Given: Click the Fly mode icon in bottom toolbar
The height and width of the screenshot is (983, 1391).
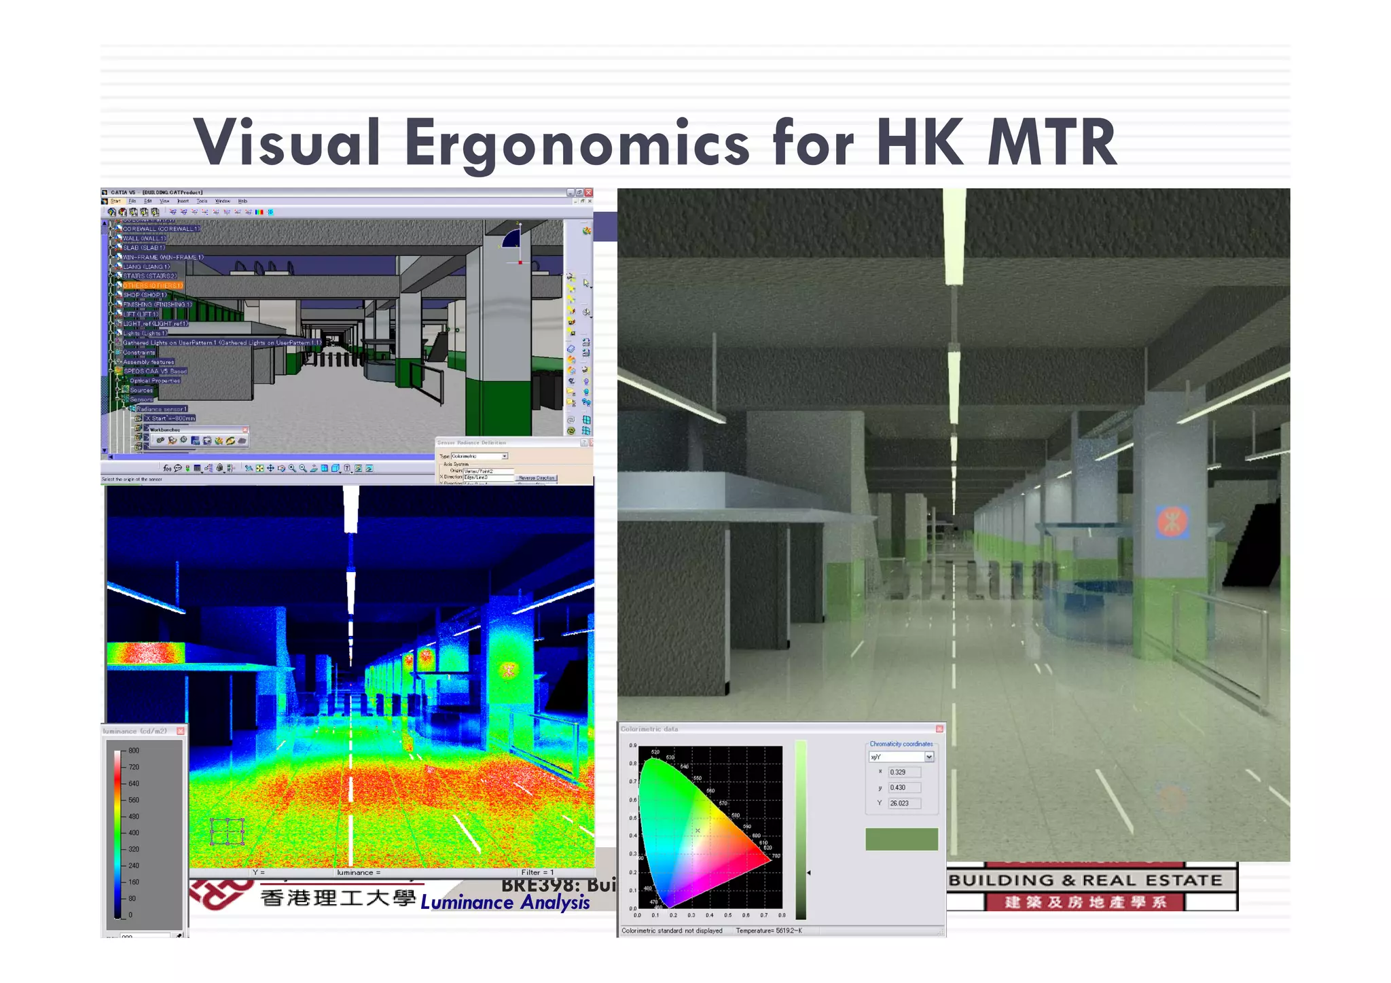Looking at the screenshot, I should [249, 468].
